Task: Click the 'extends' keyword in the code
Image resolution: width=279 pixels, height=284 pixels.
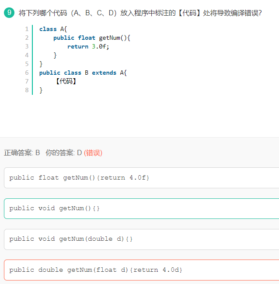Action: click(x=104, y=73)
